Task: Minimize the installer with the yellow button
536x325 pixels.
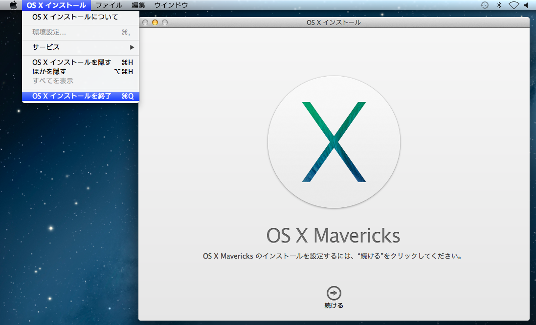Action: [x=155, y=22]
